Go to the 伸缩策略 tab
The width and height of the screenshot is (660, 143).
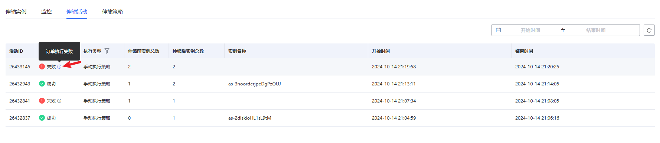(112, 12)
